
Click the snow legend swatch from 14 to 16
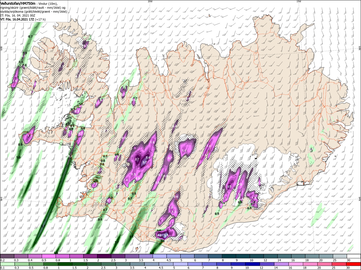click(285, 256)
